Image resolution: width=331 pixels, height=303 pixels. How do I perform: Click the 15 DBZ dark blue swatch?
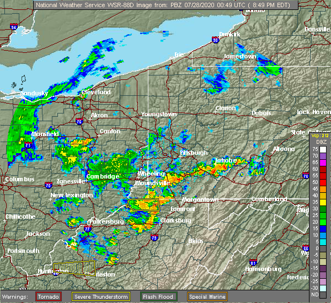[x=323, y=229]
